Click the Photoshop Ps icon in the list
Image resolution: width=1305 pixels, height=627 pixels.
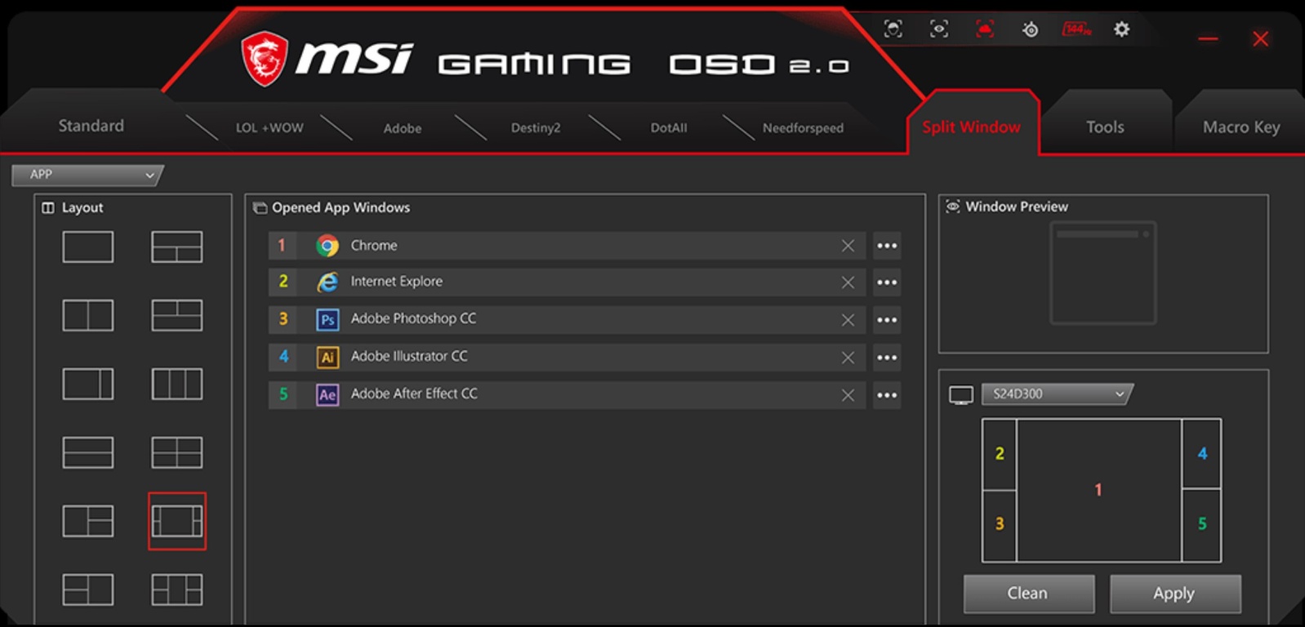[327, 319]
